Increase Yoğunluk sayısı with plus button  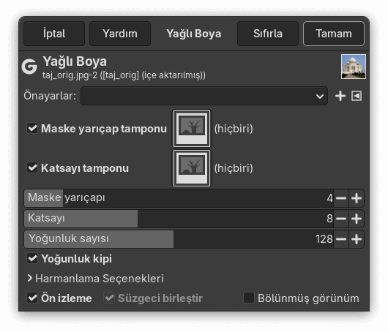click(357, 239)
